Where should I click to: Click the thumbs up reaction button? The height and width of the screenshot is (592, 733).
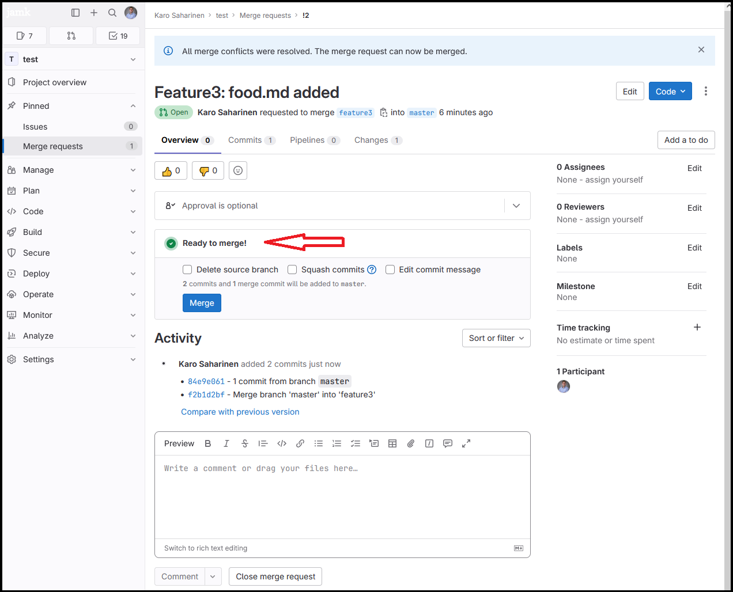[171, 171]
